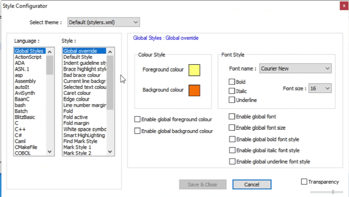Choose Default Style in Style list
The width and height of the screenshot is (349, 197).
point(78,57)
